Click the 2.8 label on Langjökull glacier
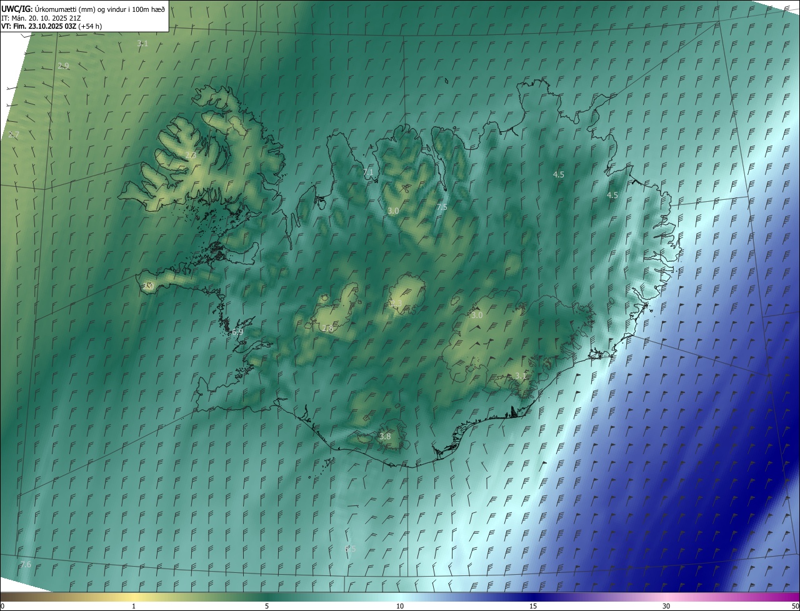The width and height of the screenshot is (800, 611). 328,329
